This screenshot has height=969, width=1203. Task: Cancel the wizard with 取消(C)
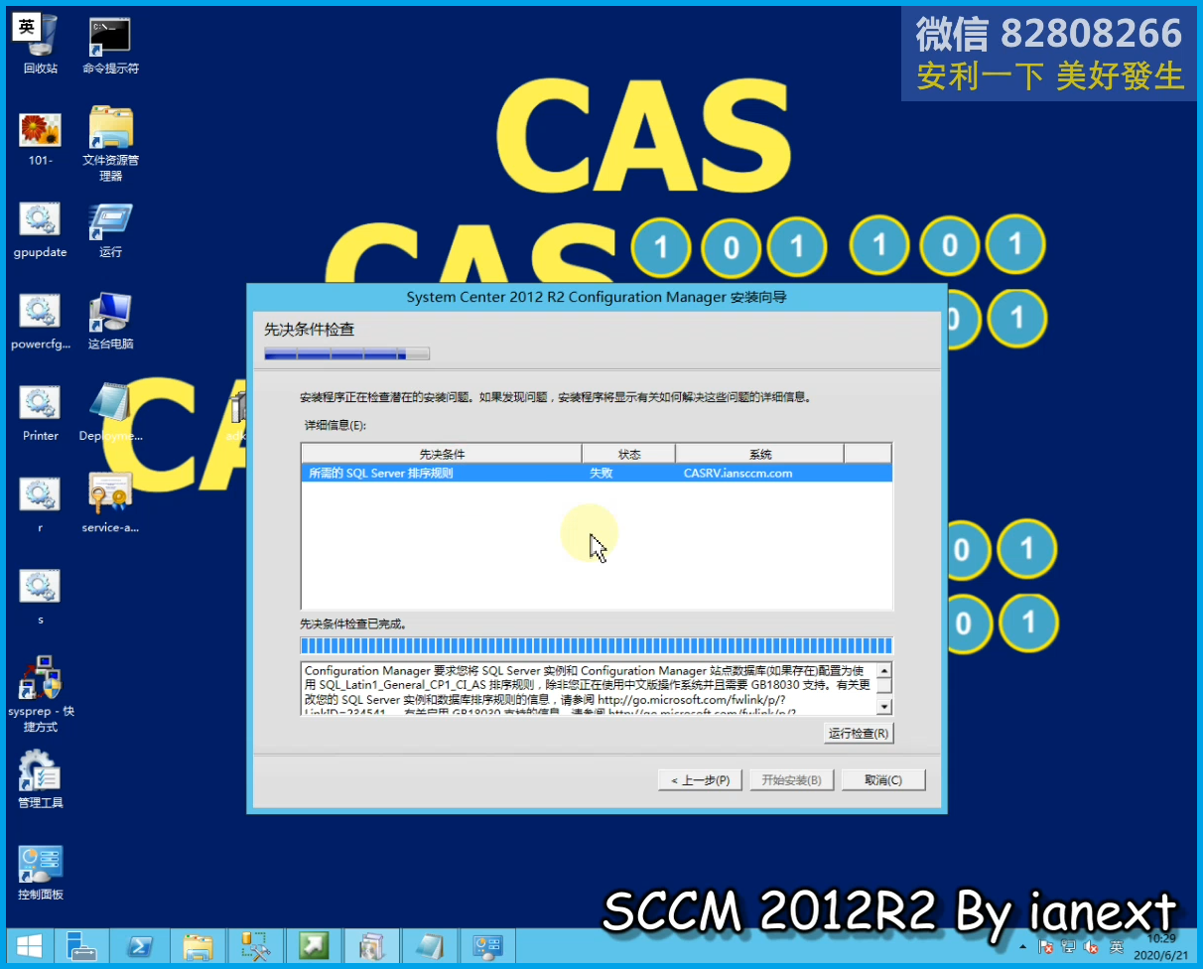883,780
